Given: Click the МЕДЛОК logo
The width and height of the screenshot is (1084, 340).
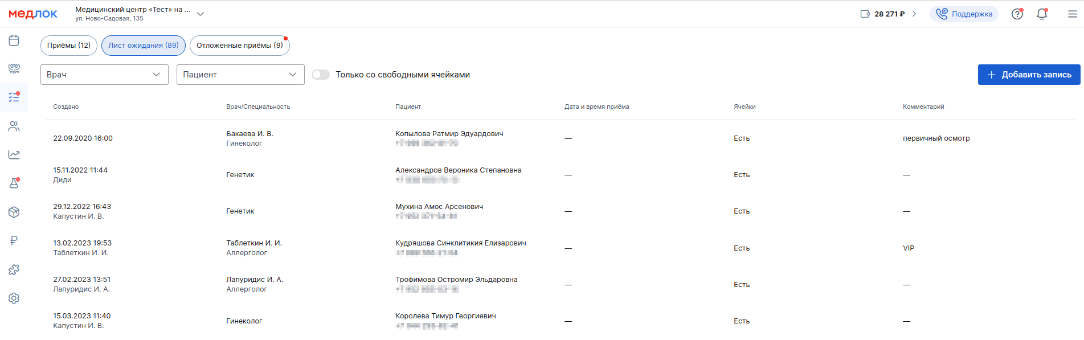Looking at the screenshot, I should tap(33, 14).
